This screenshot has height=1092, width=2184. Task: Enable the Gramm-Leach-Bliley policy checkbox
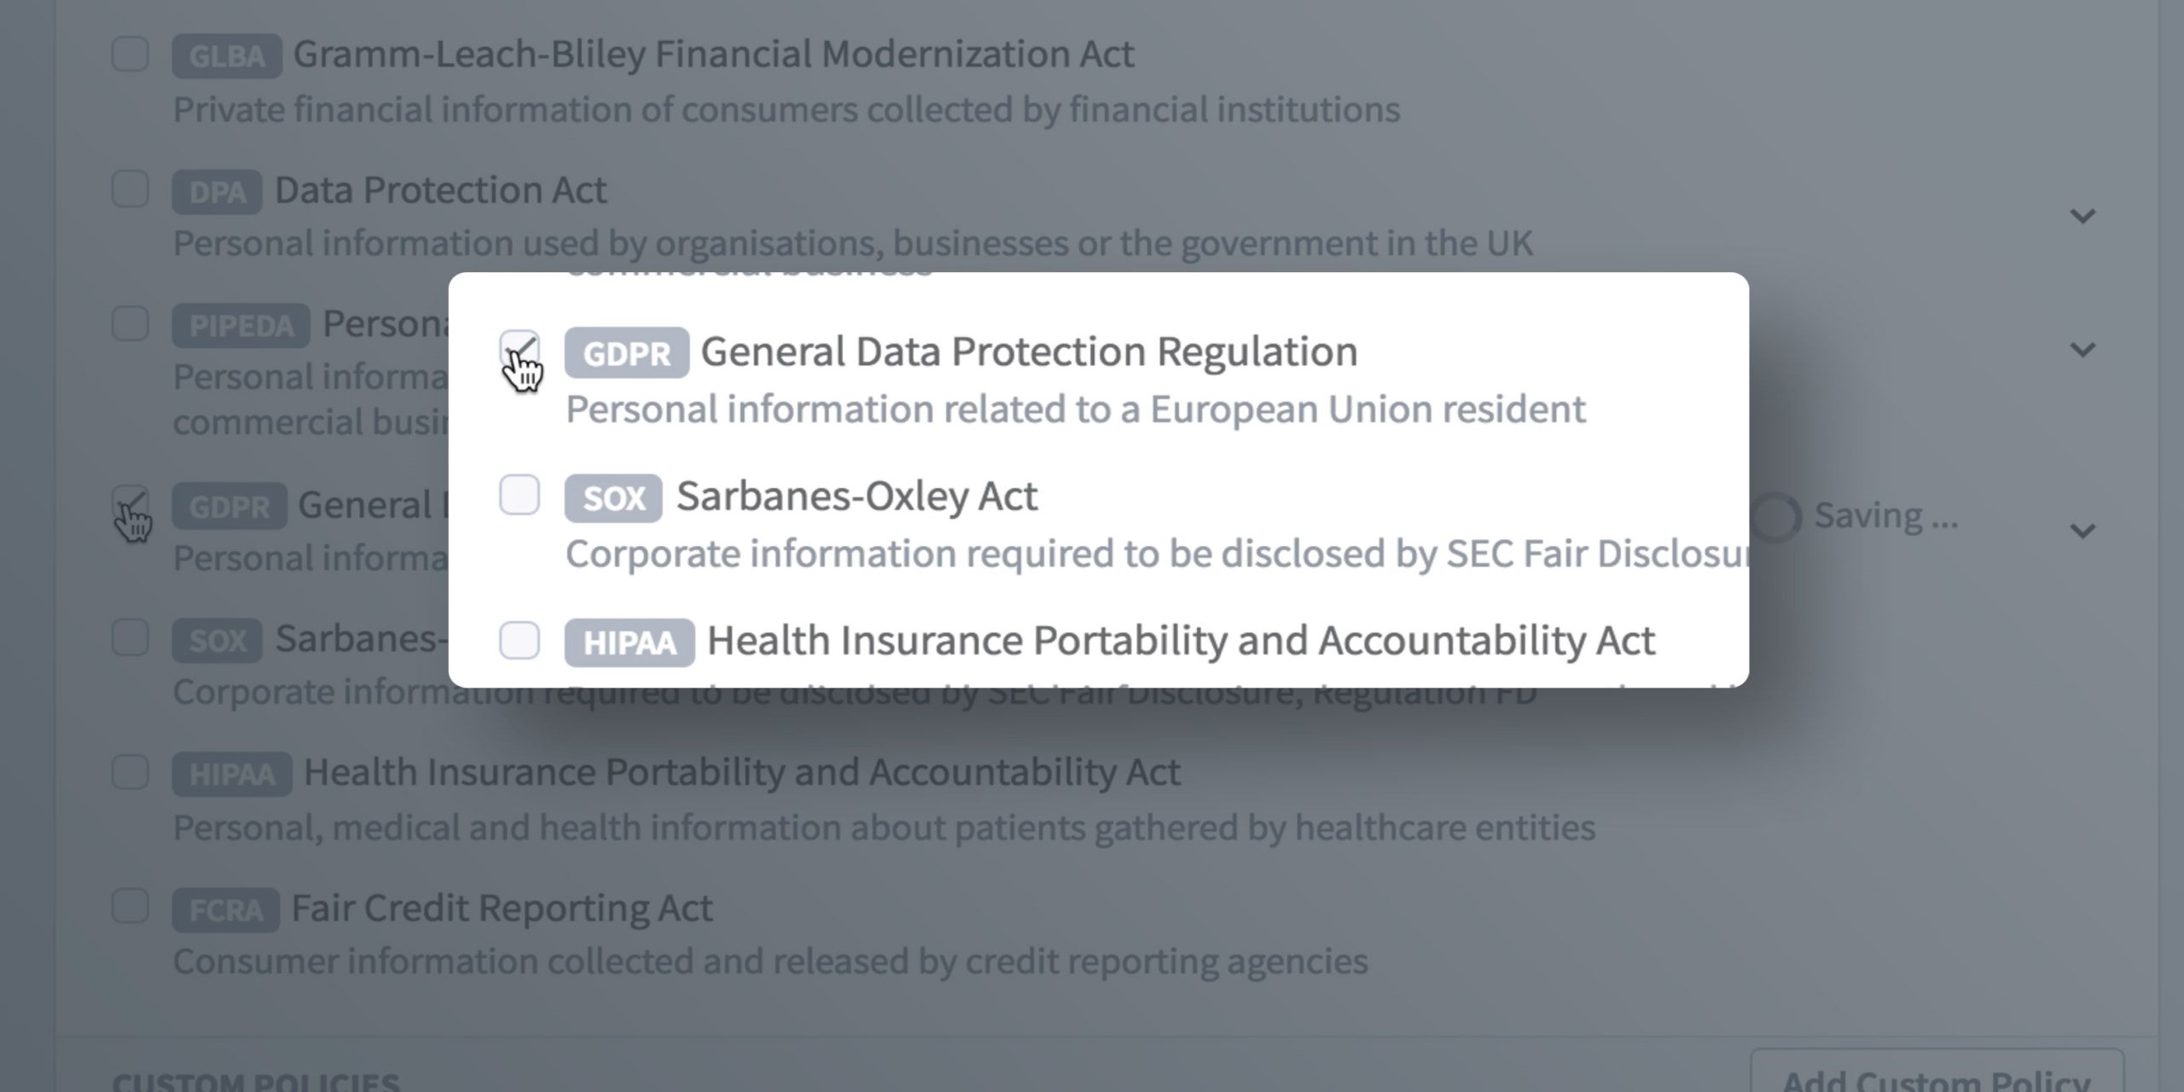coord(131,55)
